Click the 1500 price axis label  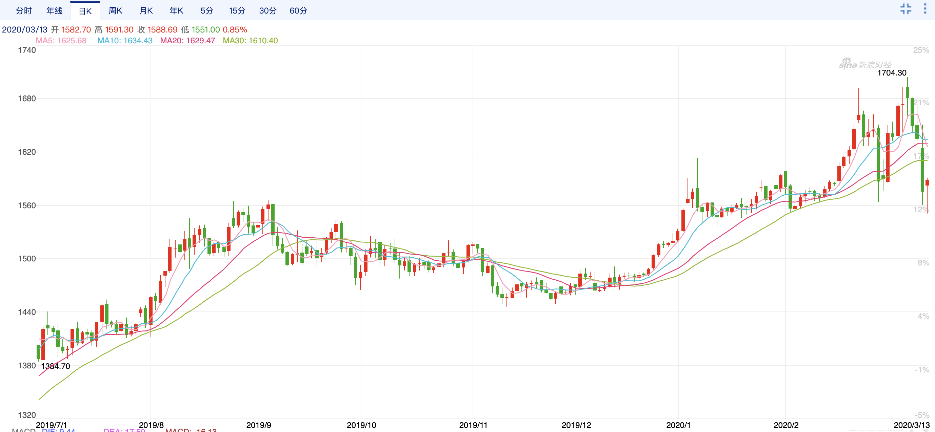point(27,259)
